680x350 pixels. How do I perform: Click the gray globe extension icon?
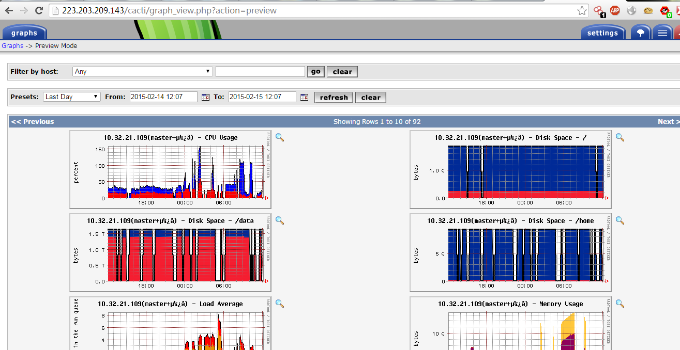631,10
